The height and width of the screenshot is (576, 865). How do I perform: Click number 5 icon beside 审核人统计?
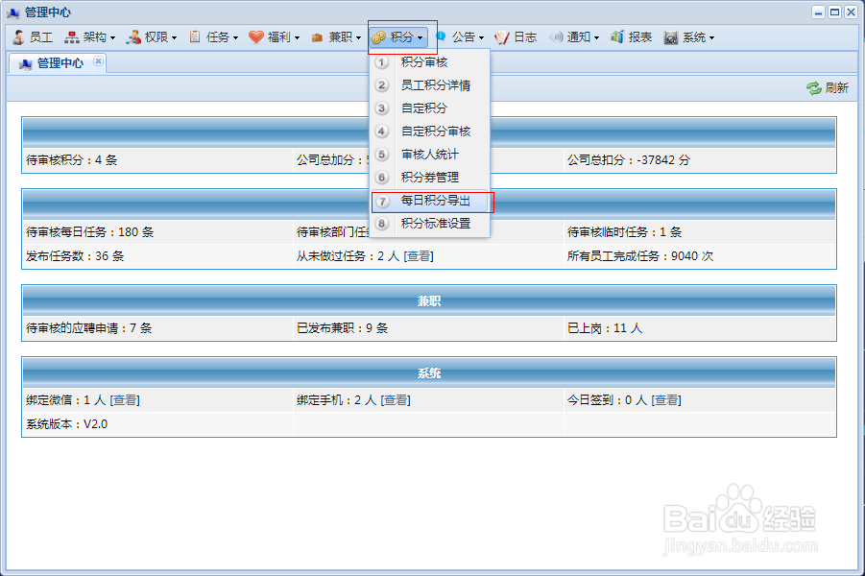pyautogui.click(x=382, y=155)
